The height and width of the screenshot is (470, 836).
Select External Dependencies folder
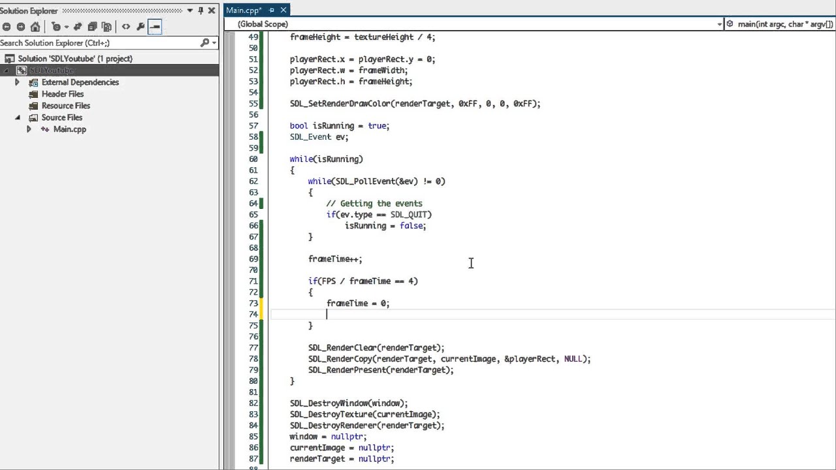[x=80, y=82]
